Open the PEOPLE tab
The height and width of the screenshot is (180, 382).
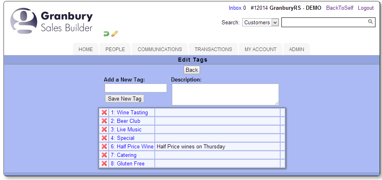115,49
